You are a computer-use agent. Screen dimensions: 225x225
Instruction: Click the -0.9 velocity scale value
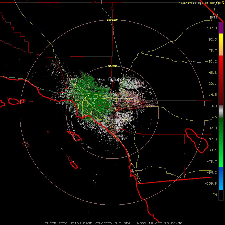click(x=213, y=106)
